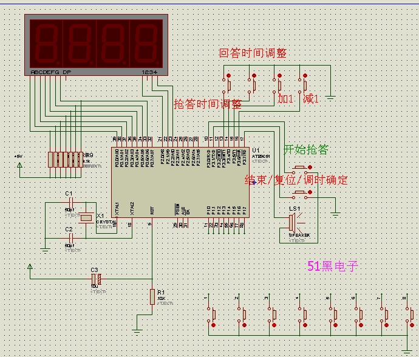Toggle the red latch dot of button 3
Image resolution: width=419 pixels, height=357 pixels.
coord(274,325)
